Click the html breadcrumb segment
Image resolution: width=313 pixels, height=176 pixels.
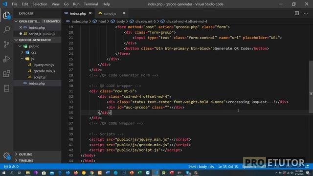(102, 22)
